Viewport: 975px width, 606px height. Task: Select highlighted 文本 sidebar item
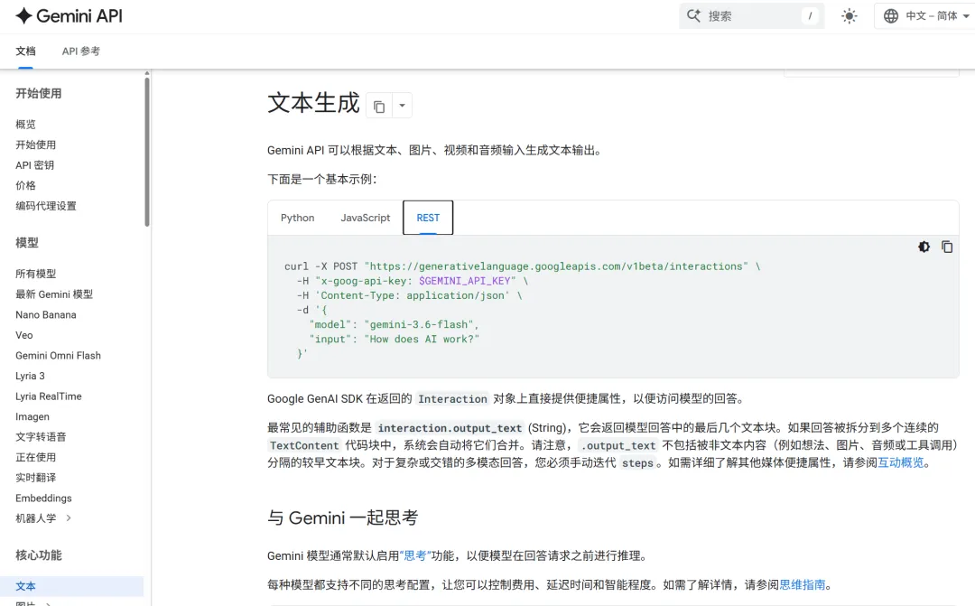point(71,586)
